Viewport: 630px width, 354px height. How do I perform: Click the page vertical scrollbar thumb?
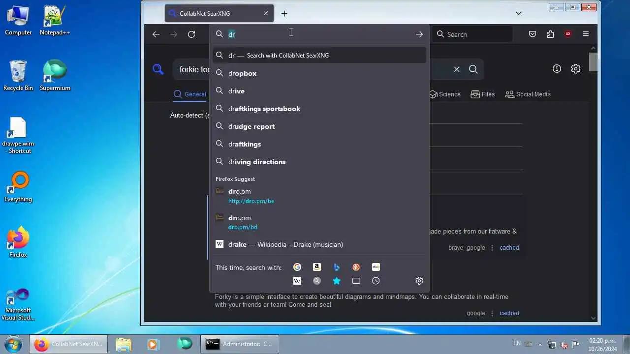point(593,61)
